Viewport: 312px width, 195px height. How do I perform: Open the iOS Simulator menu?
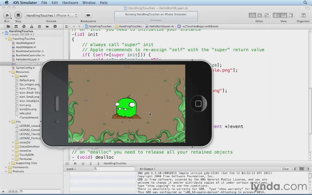(x=25, y=3)
